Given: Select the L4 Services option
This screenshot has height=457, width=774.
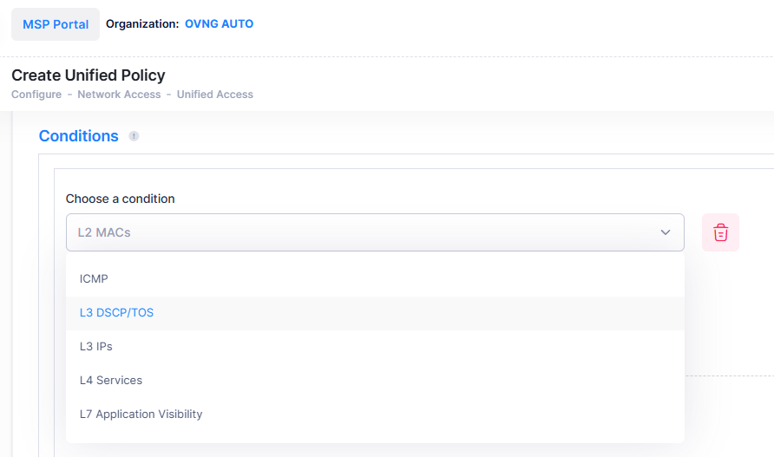Looking at the screenshot, I should point(111,380).
